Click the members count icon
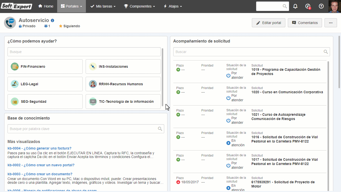The height and width of the screenshot is (192, 341). click(x=46, y=26)
